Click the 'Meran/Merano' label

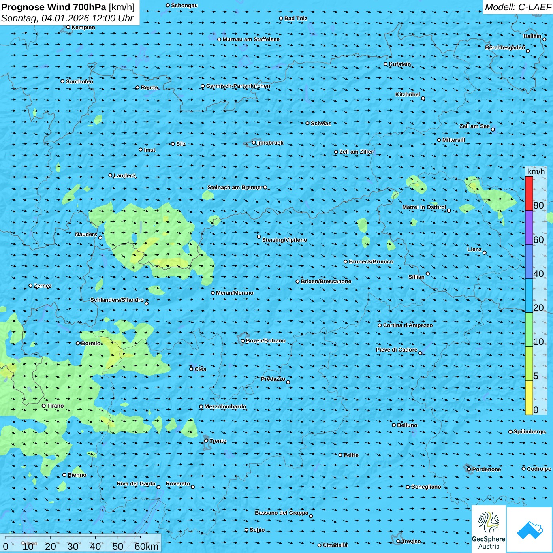(x=235, y=293)
